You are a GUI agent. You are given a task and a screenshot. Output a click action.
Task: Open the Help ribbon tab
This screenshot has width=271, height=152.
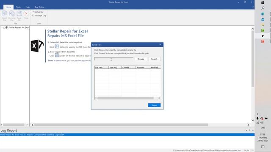(x=28, y=7)
